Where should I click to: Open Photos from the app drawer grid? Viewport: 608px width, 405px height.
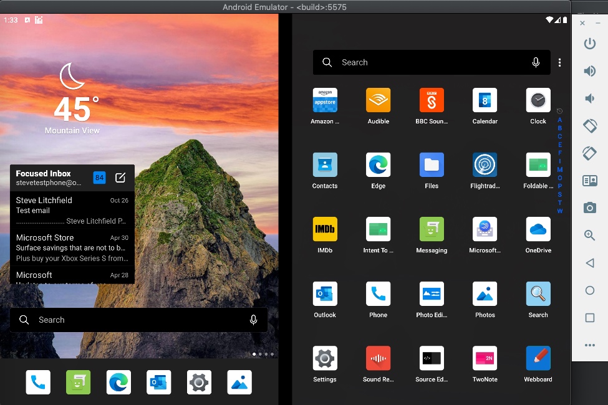(485, 293)
